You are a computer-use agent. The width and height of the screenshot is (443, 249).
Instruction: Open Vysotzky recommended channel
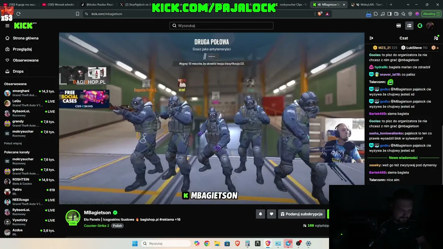[x=29, y=222]
